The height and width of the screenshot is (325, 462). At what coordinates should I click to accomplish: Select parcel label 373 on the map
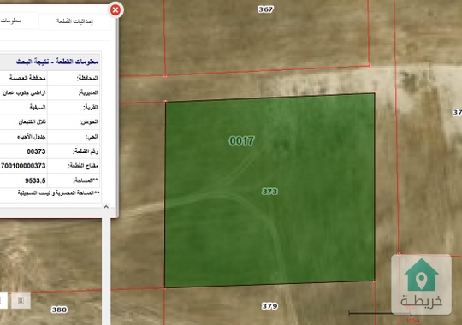point(269,192)
